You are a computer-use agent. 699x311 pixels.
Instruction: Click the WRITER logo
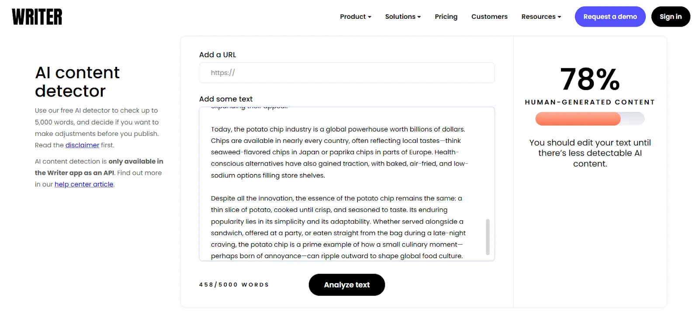[x=37, y=17]
